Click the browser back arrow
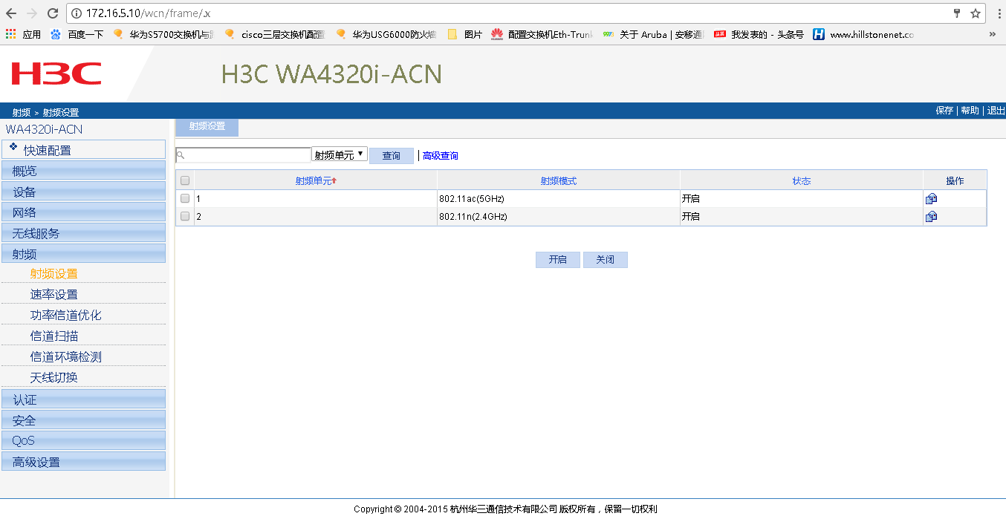The width and height of the screenshot is (1006, 519). pyautogui.click(x=11, y=13)
